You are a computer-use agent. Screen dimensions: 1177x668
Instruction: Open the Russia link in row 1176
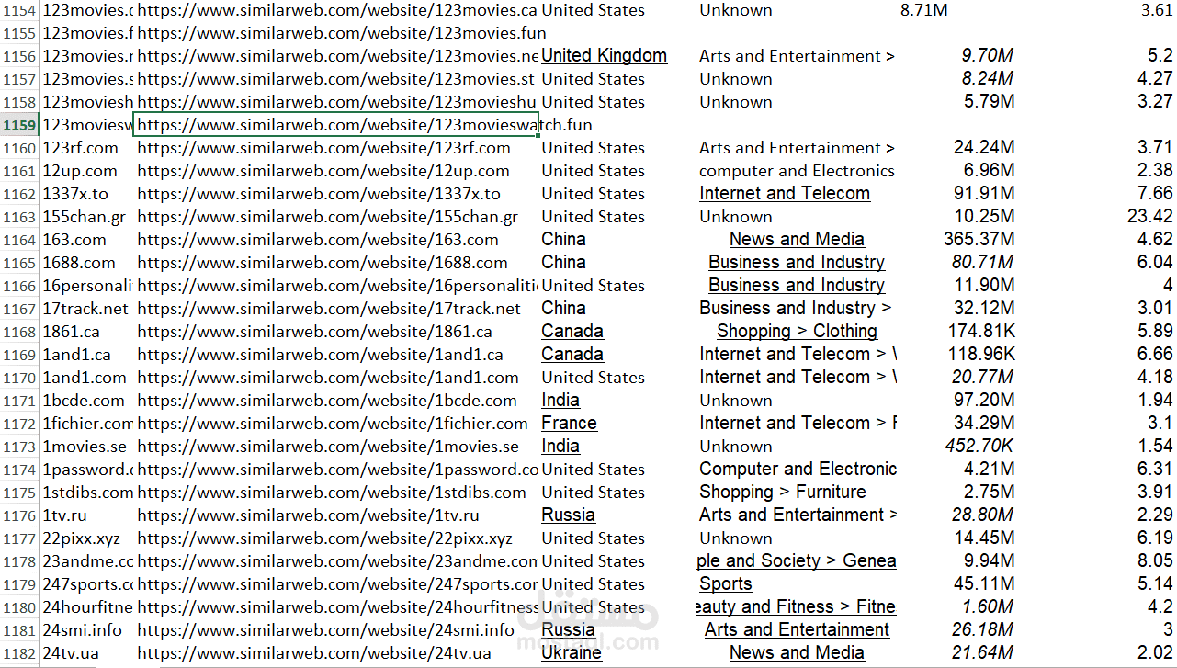pyautogui.click(x=568, y=515)
